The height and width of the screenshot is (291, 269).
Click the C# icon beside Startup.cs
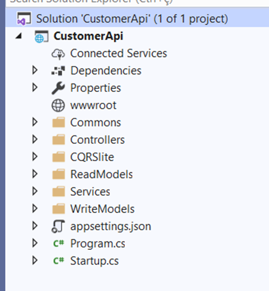[x=59, y=261]
